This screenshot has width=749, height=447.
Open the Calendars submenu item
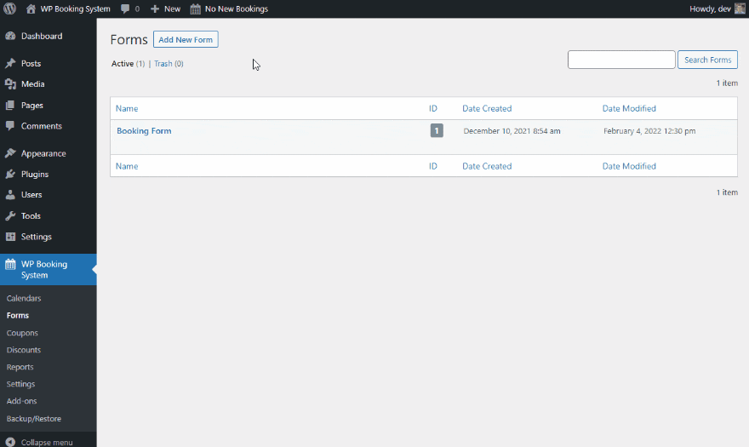point(24,298)
